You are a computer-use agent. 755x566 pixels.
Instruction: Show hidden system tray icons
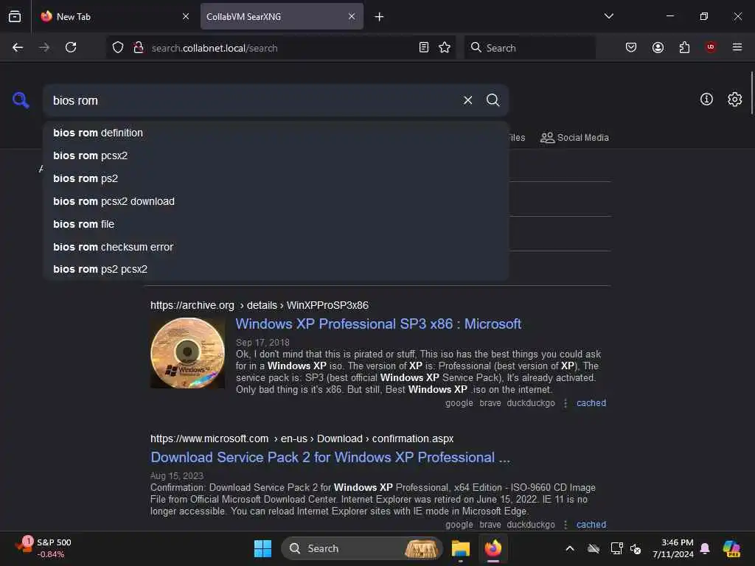point(570,548)
